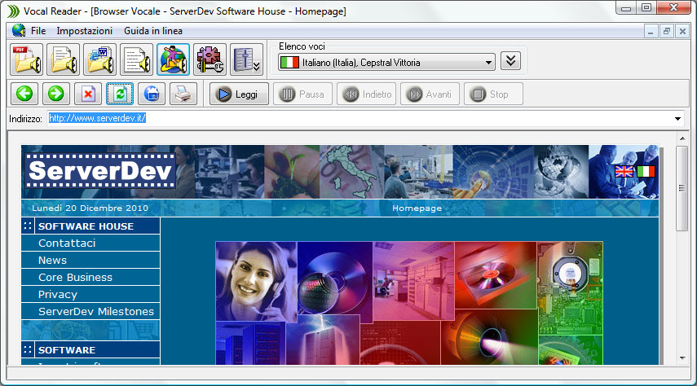Open the ServerDev Milestones link

96,311
